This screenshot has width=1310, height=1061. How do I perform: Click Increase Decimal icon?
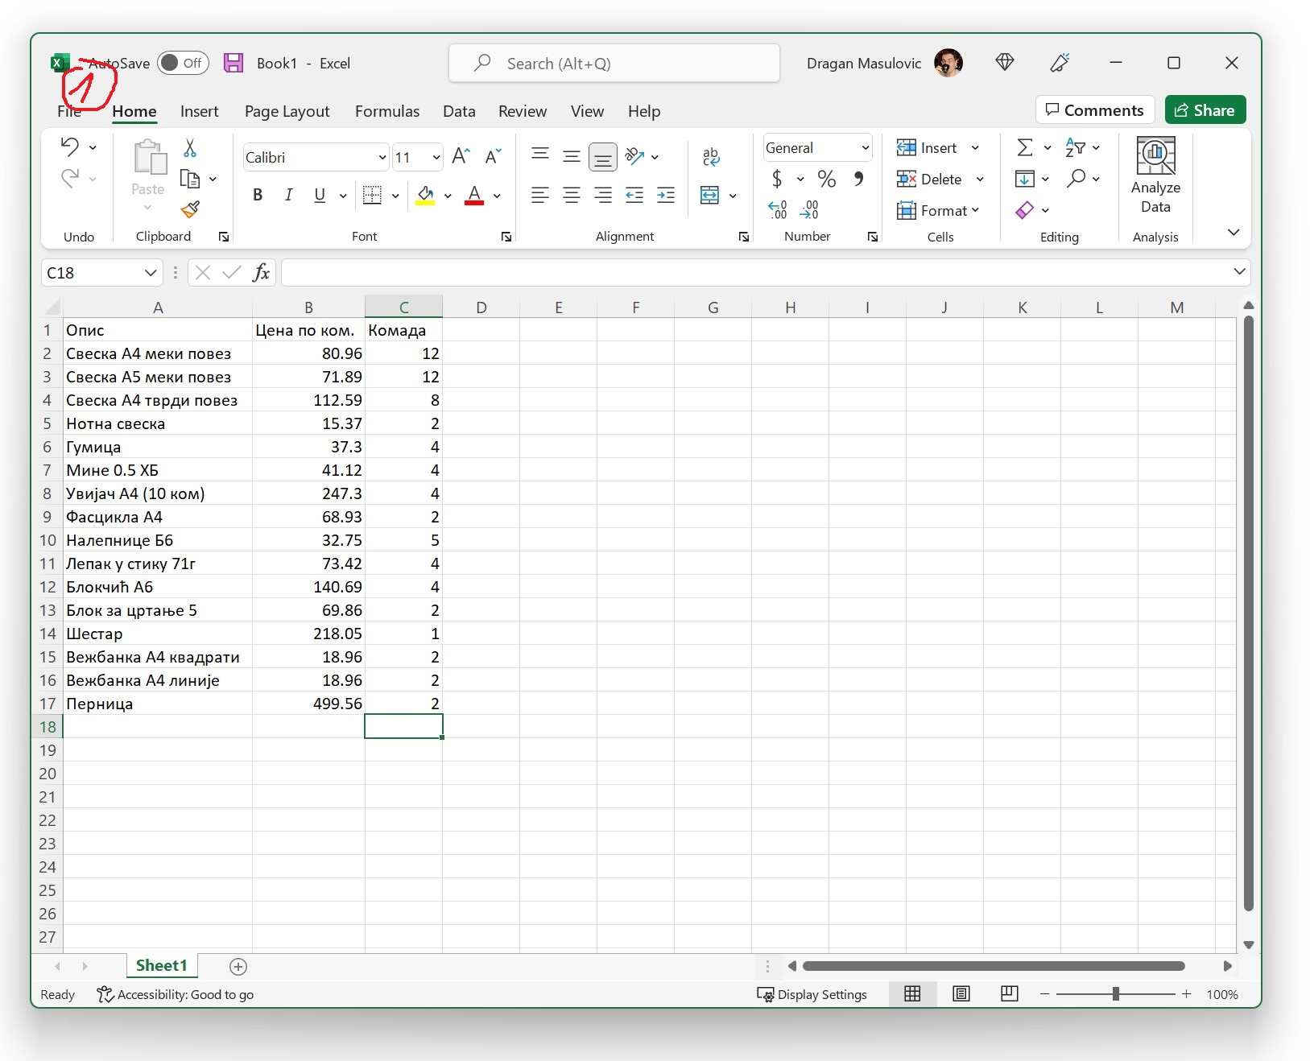point(777,210)
